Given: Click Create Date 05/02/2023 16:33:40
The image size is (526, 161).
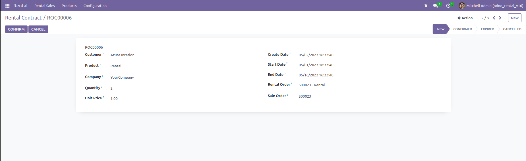Looking at the screenshot, I should 316,55.
